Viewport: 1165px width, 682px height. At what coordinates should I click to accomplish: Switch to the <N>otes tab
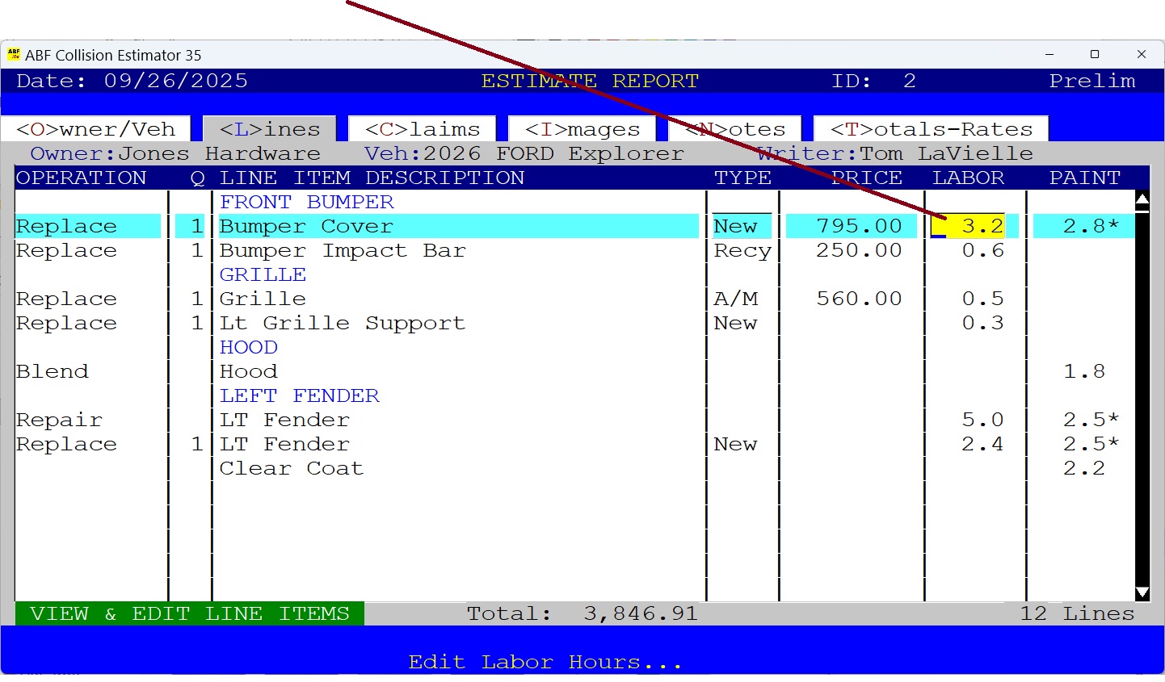[x=737, y=128]
